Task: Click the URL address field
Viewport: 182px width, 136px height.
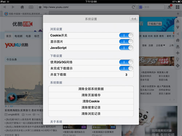Action: [87, 7]
